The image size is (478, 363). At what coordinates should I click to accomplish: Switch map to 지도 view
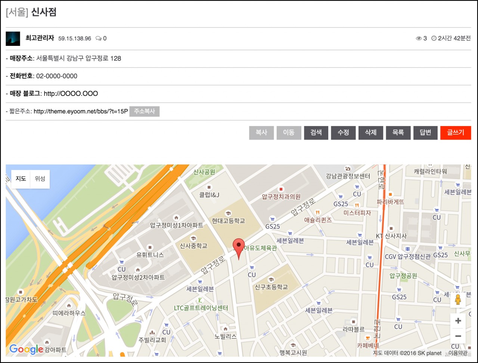21,179
